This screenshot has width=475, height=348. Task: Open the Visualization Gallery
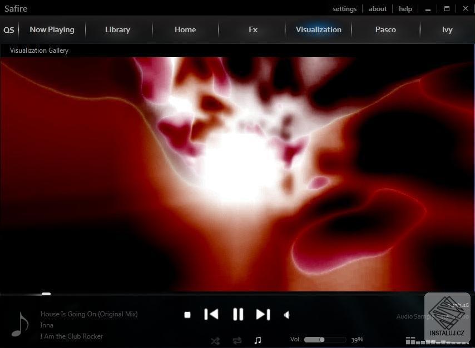39,51
